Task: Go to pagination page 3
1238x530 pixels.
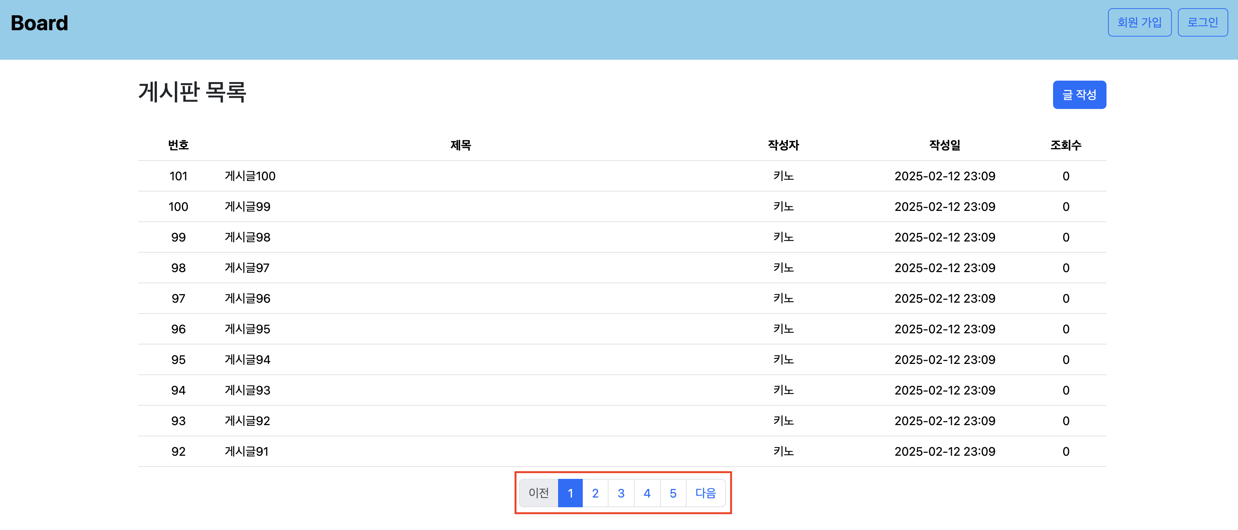Action: pyautogui.click(x=621, y=493)
